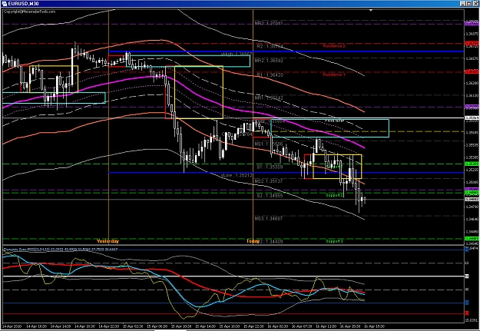Select the R2 : 1.36764 pivot label
Image resolution: width=480 pixels, height=331 pixels.
(270, 47)
